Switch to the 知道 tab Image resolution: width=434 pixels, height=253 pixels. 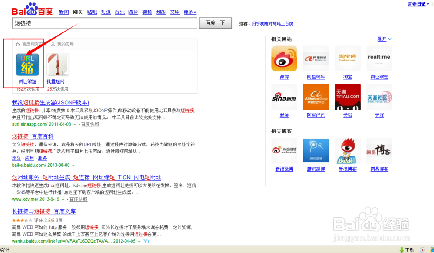(x=106, y=12)
